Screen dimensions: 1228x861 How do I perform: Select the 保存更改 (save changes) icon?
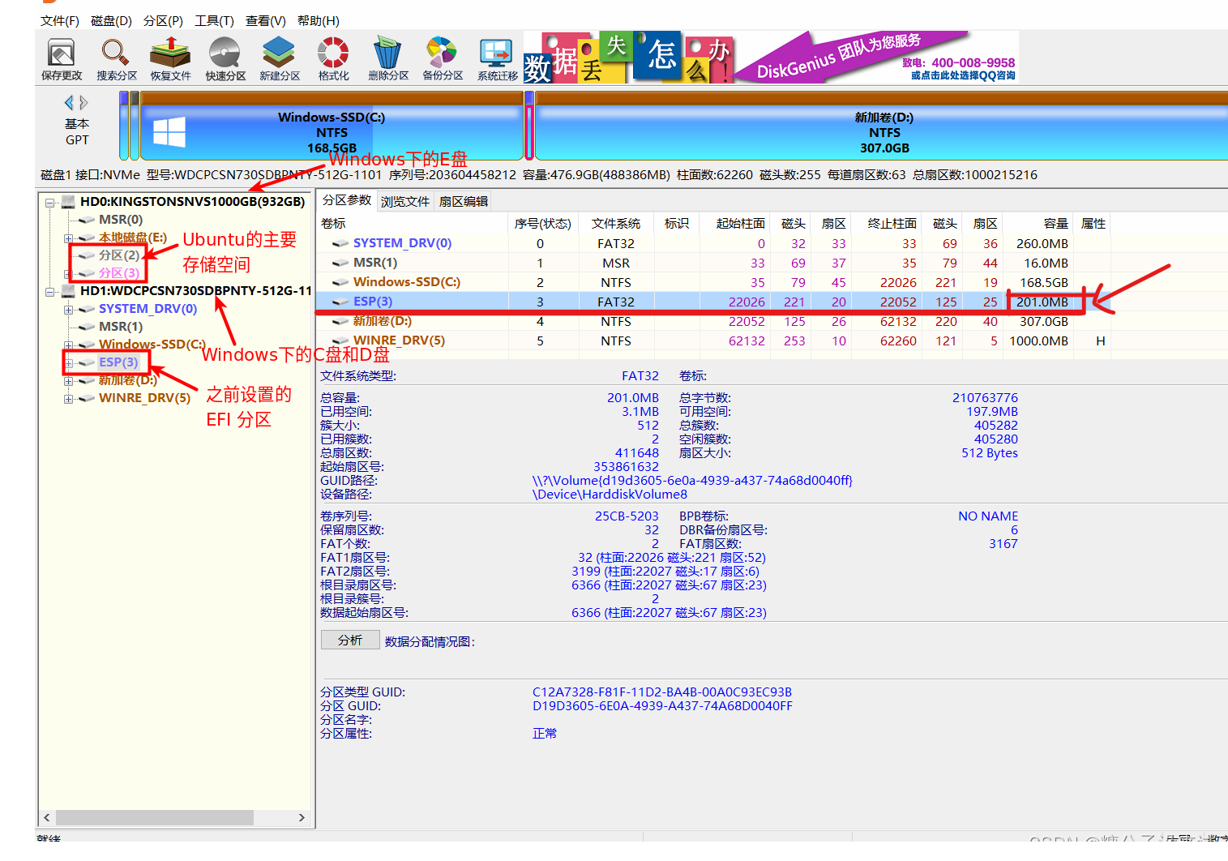pyautogui.click(x=60, y=57)
